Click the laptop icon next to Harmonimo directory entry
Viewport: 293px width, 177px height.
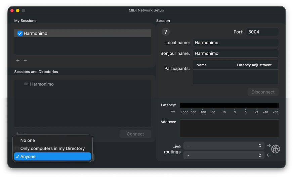pyautogui.click(x=26, y=84)
